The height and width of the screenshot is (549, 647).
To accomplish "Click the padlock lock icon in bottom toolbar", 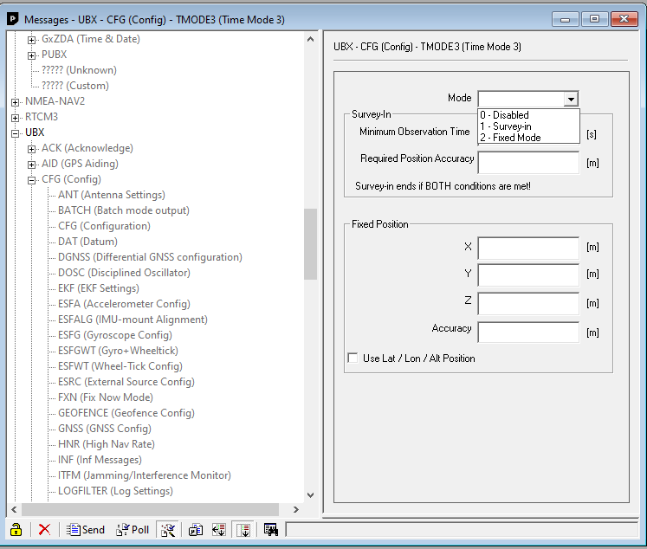I will coord(16,529).
